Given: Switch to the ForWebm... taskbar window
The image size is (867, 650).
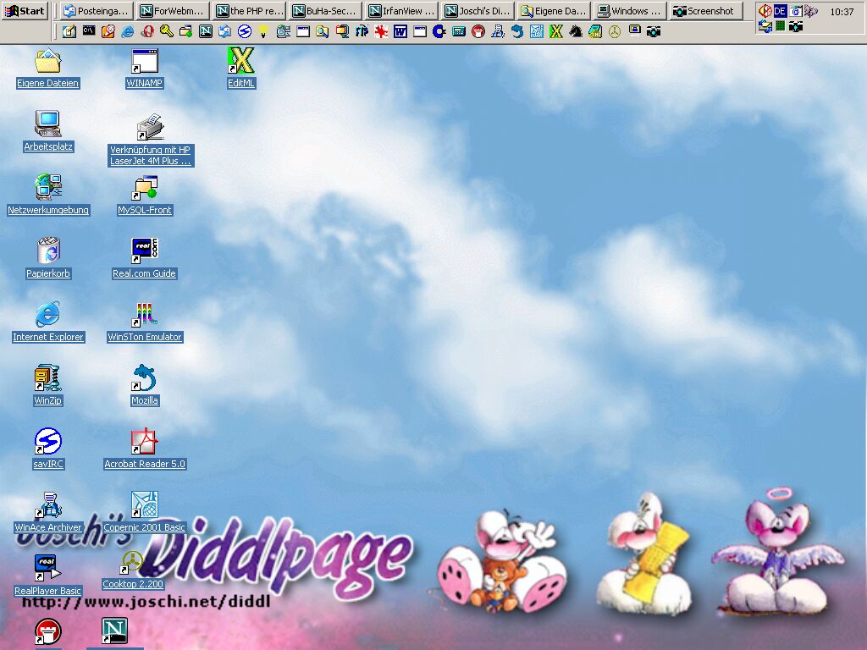Looking at the screenshot, I should coord(173,10).
